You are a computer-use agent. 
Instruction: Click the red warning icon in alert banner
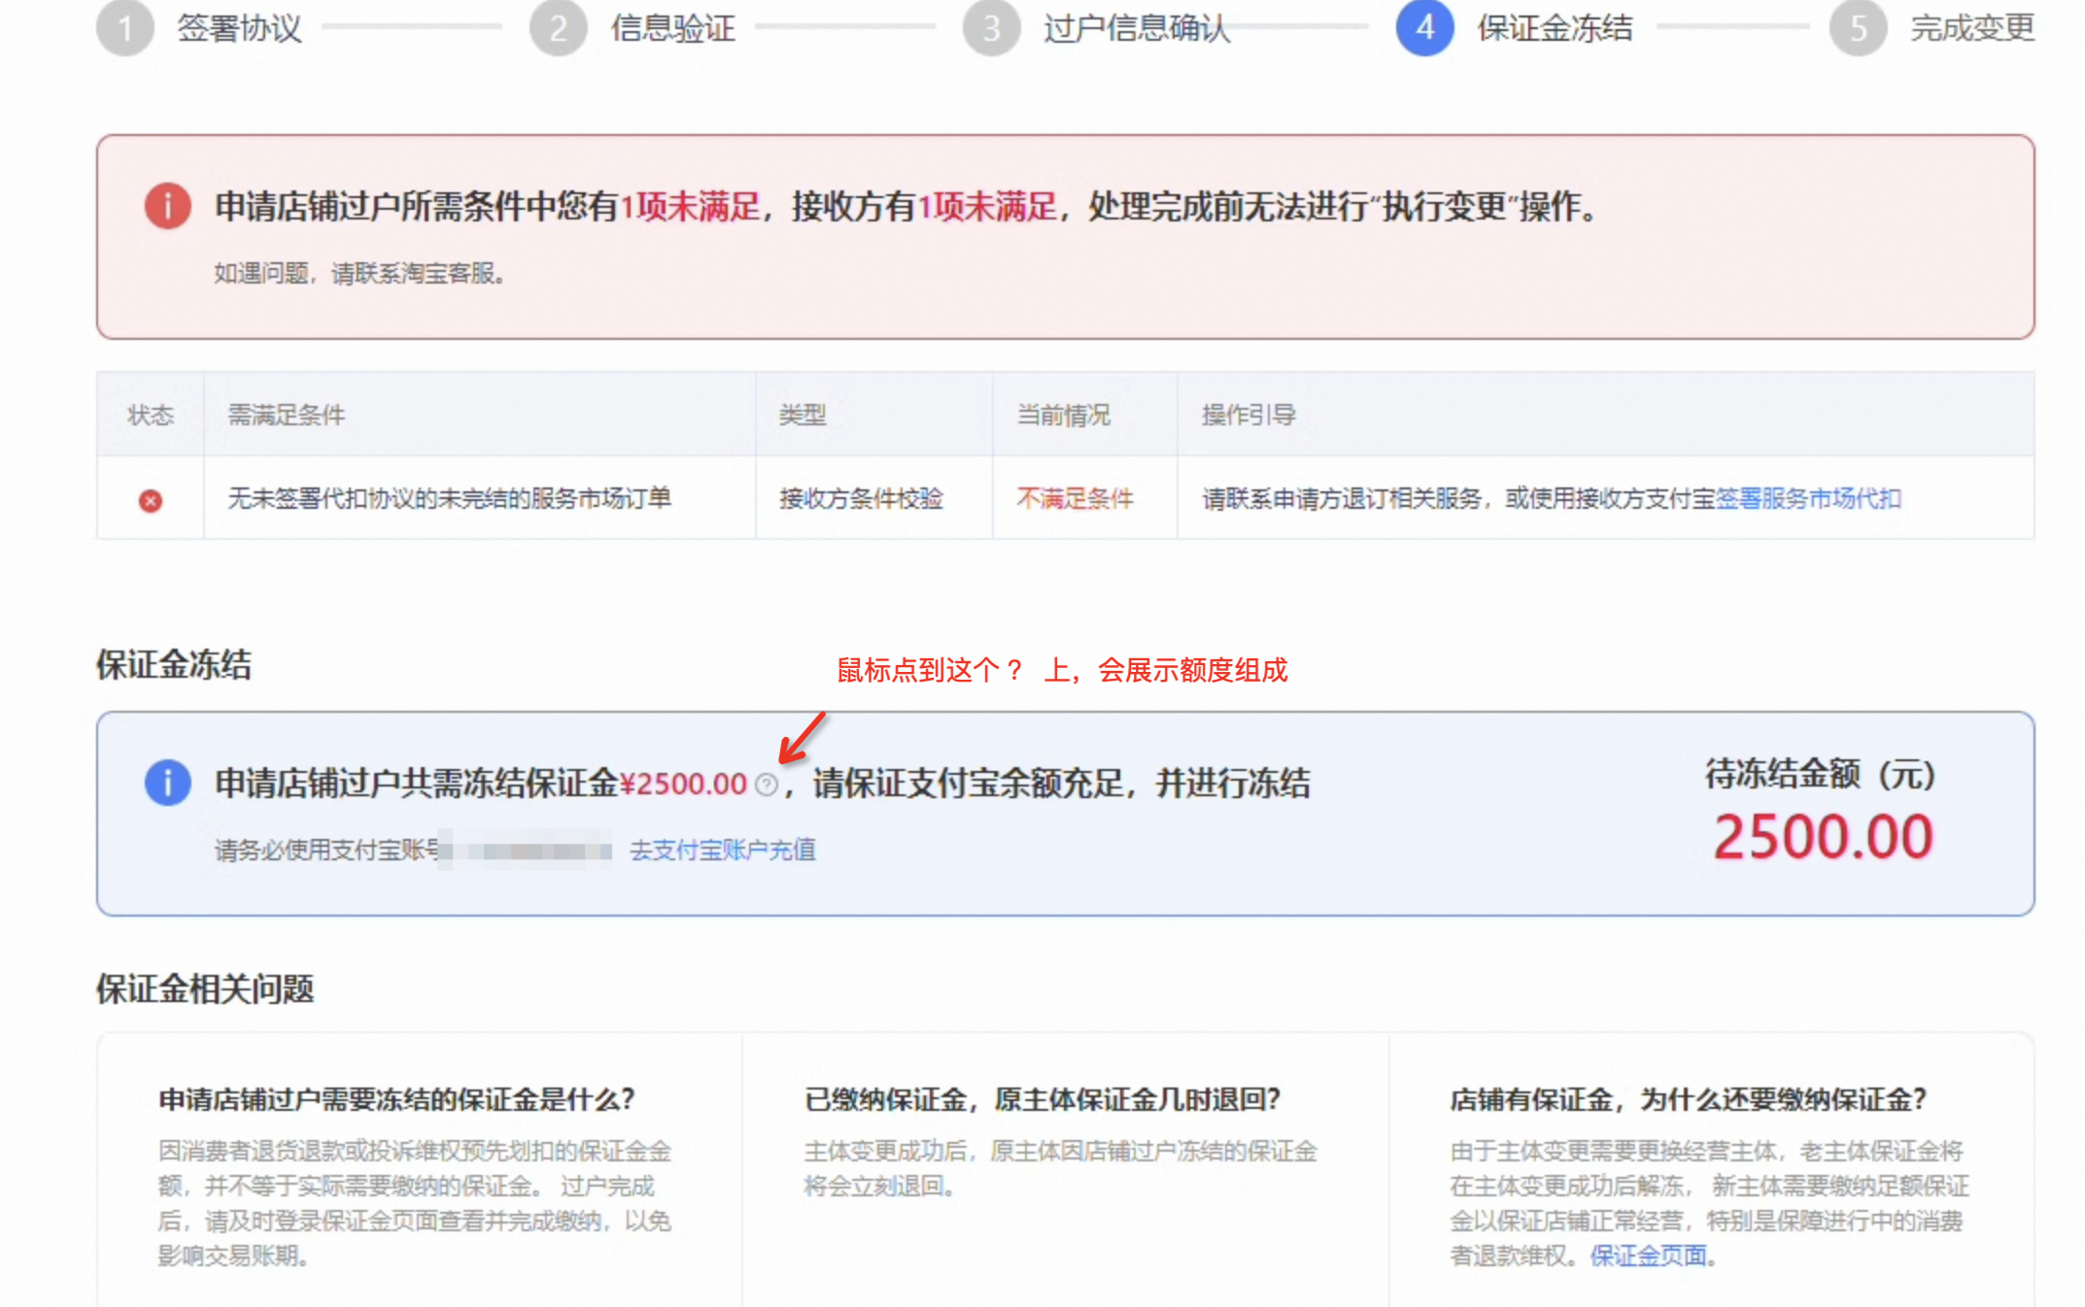(x=168, y=206)
